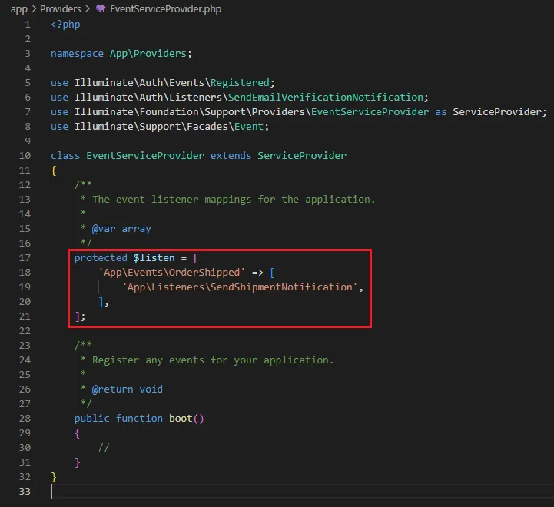
Task: Click 'EventServiceProvider' in the line 7 use statement
Action: 370,112
